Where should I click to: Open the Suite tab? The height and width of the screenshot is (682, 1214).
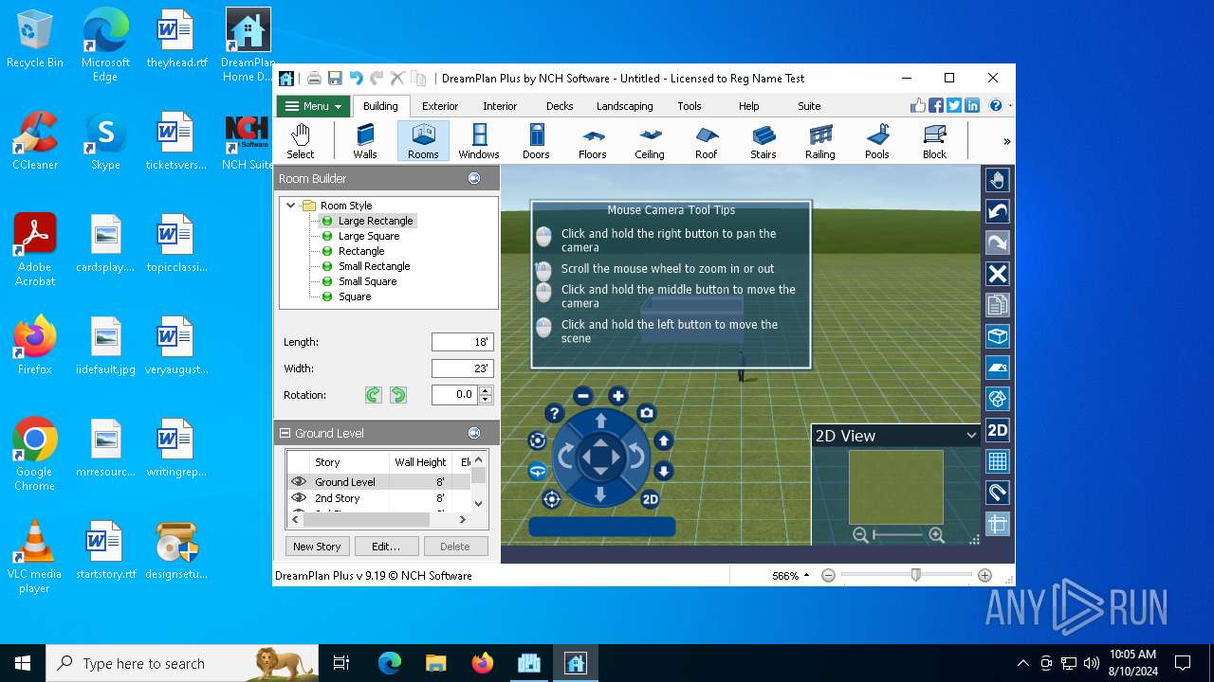(809, 106)
